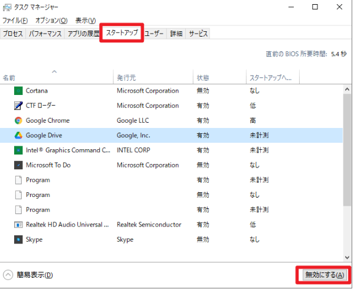Switch to the サービス tab

pos(198,34)
